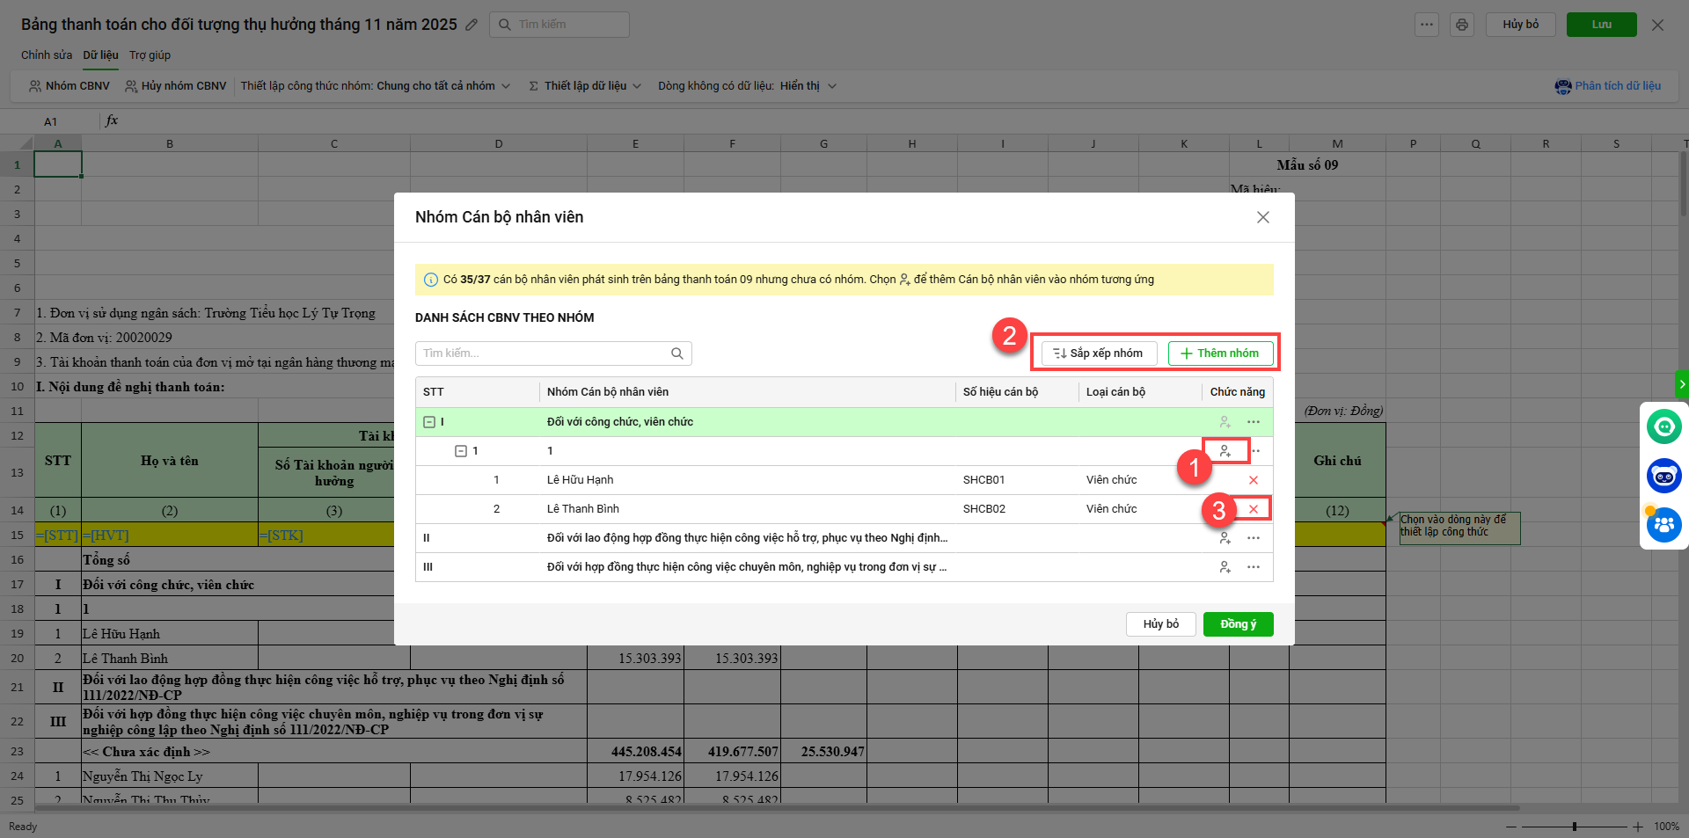Collapse subgroup 1 tree row

460,451
